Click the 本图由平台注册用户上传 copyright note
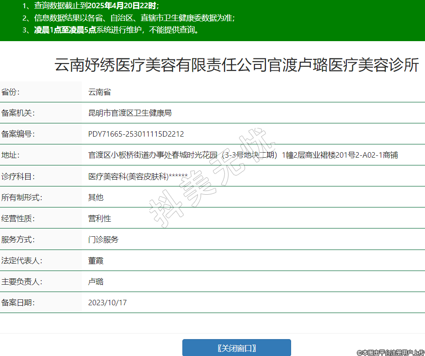Viewport: 425px width, 356px height. tap(390, 352)
